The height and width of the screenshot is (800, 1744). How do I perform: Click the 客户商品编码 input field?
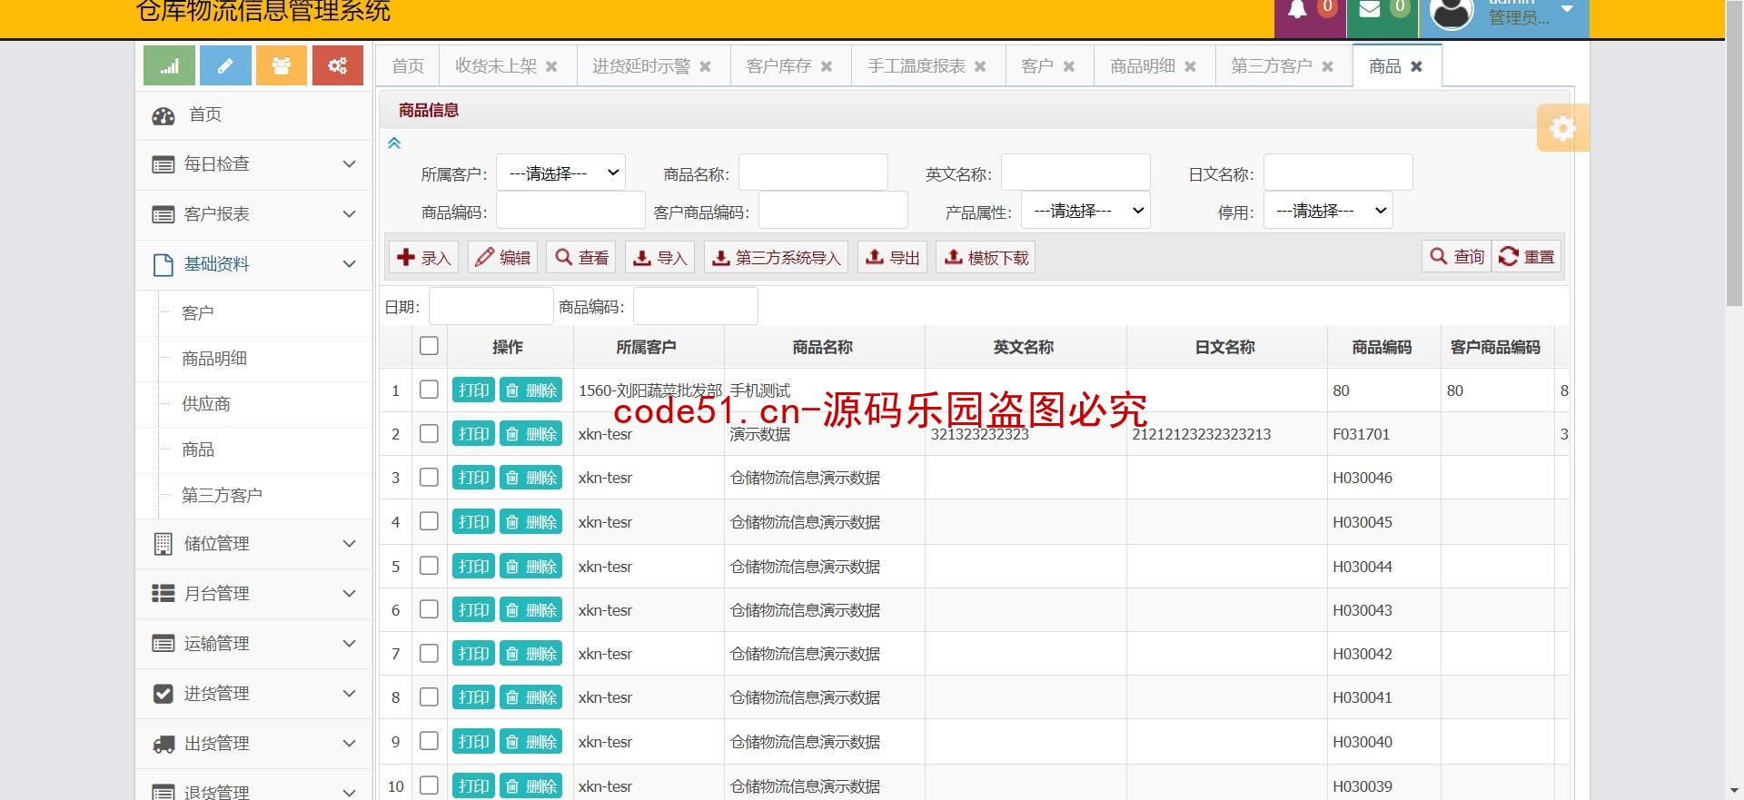[833, 211]
